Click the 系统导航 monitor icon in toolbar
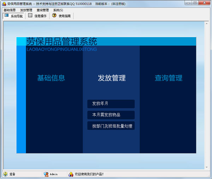212x179 pixels. tap(6, 16)
